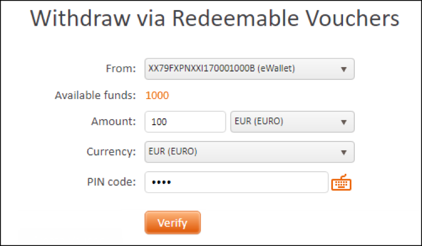Click the "From:" label
Viewport: 422px width, 246px height.
pyautogui.click(x=121, y=69)
